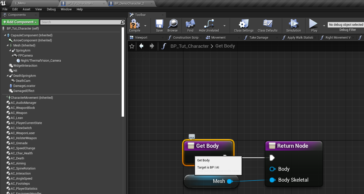Open the Play options dropdown arrow

324,26
